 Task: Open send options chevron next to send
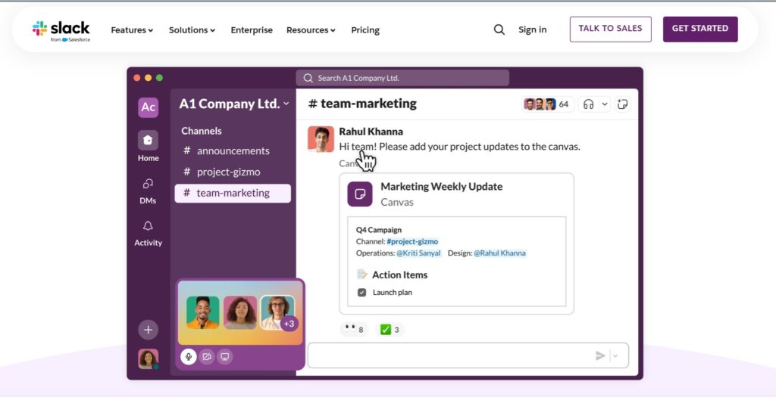tap(615, 355)
